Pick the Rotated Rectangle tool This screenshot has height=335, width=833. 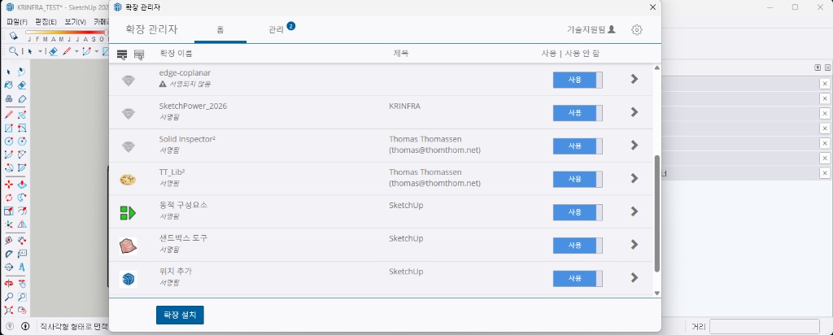tap(22, 128)
